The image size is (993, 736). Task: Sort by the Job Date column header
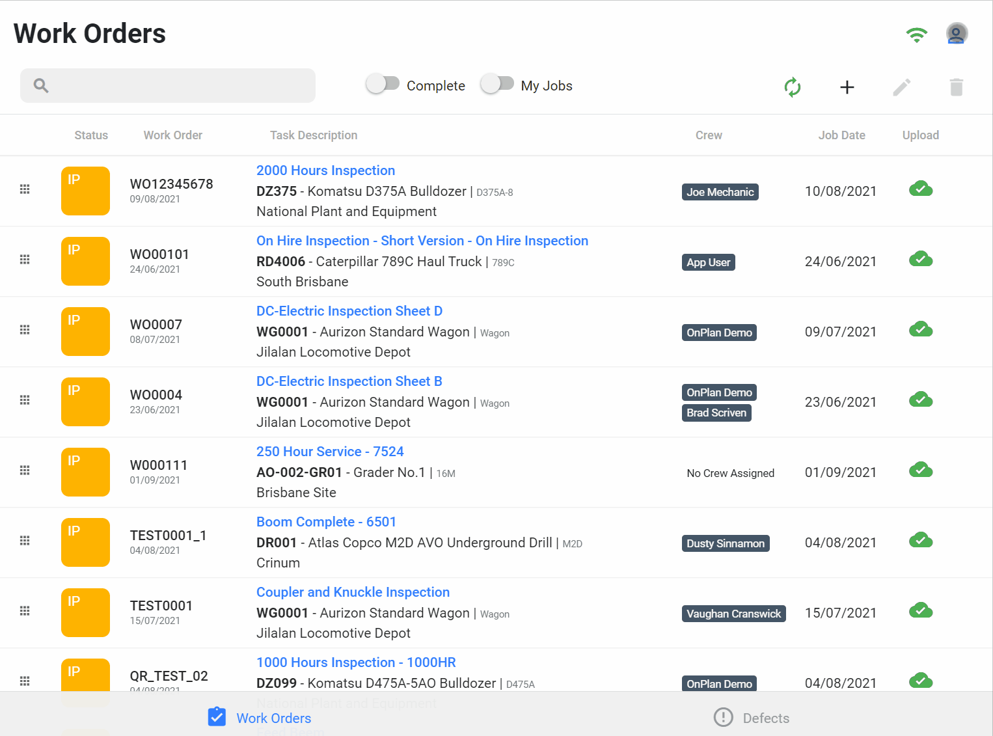(x=841, y=135)
